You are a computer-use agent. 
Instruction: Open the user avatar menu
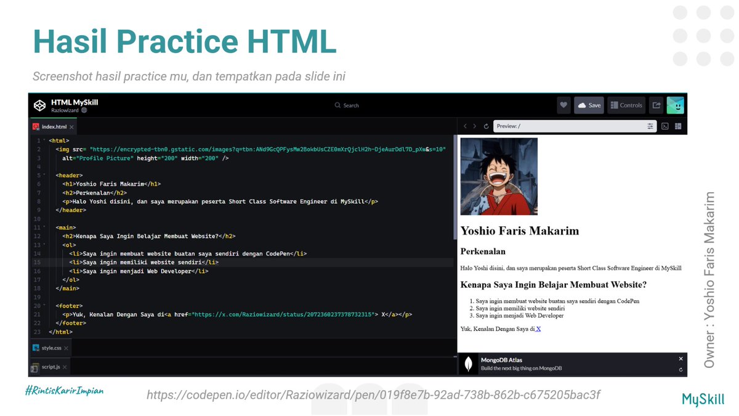tap(676, 105)
